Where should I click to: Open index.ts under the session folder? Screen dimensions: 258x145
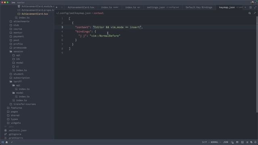[x=21, y=70]
